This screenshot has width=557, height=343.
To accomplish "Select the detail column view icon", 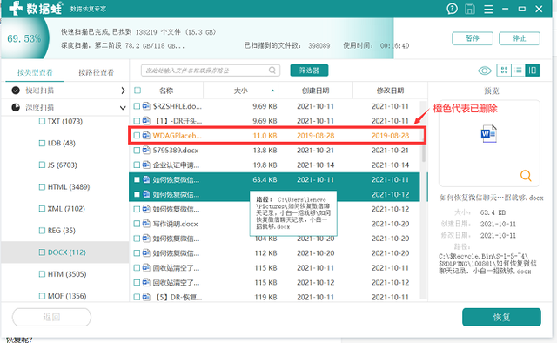I will pos(532,71).
